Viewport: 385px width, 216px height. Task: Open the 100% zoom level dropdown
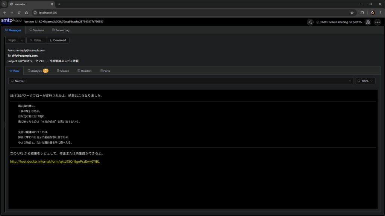tap(365, 81)
